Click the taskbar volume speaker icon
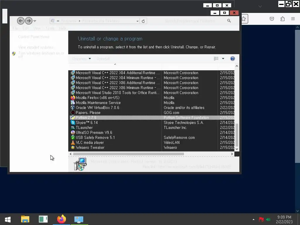Image resolution: width=300 pixels, height=225 pixels. 268,219
